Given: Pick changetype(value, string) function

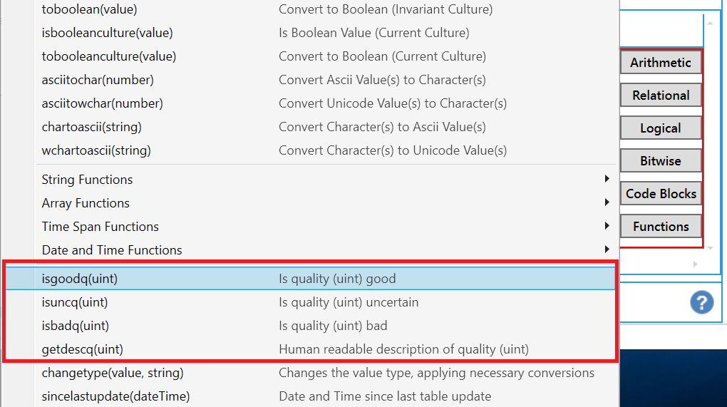Looking at the screenshot, I should [x=113, y=373].
